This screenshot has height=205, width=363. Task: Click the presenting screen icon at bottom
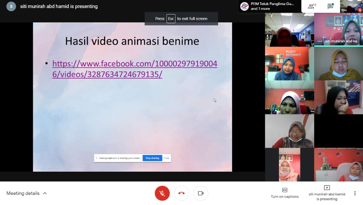[327, 188]
